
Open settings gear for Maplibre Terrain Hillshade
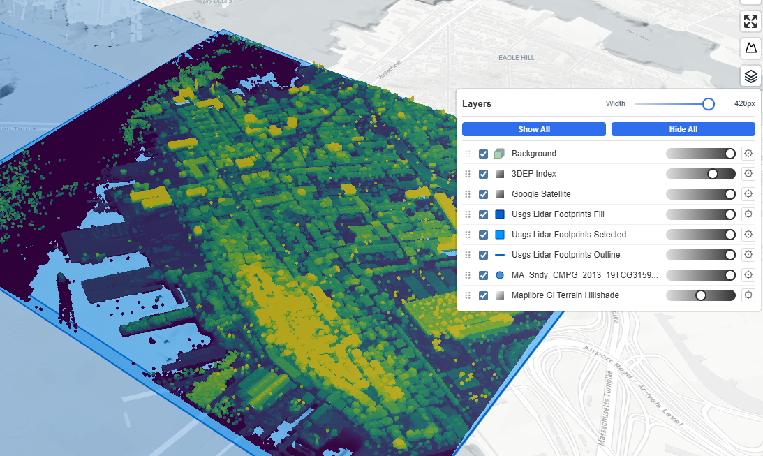point(748,295)
